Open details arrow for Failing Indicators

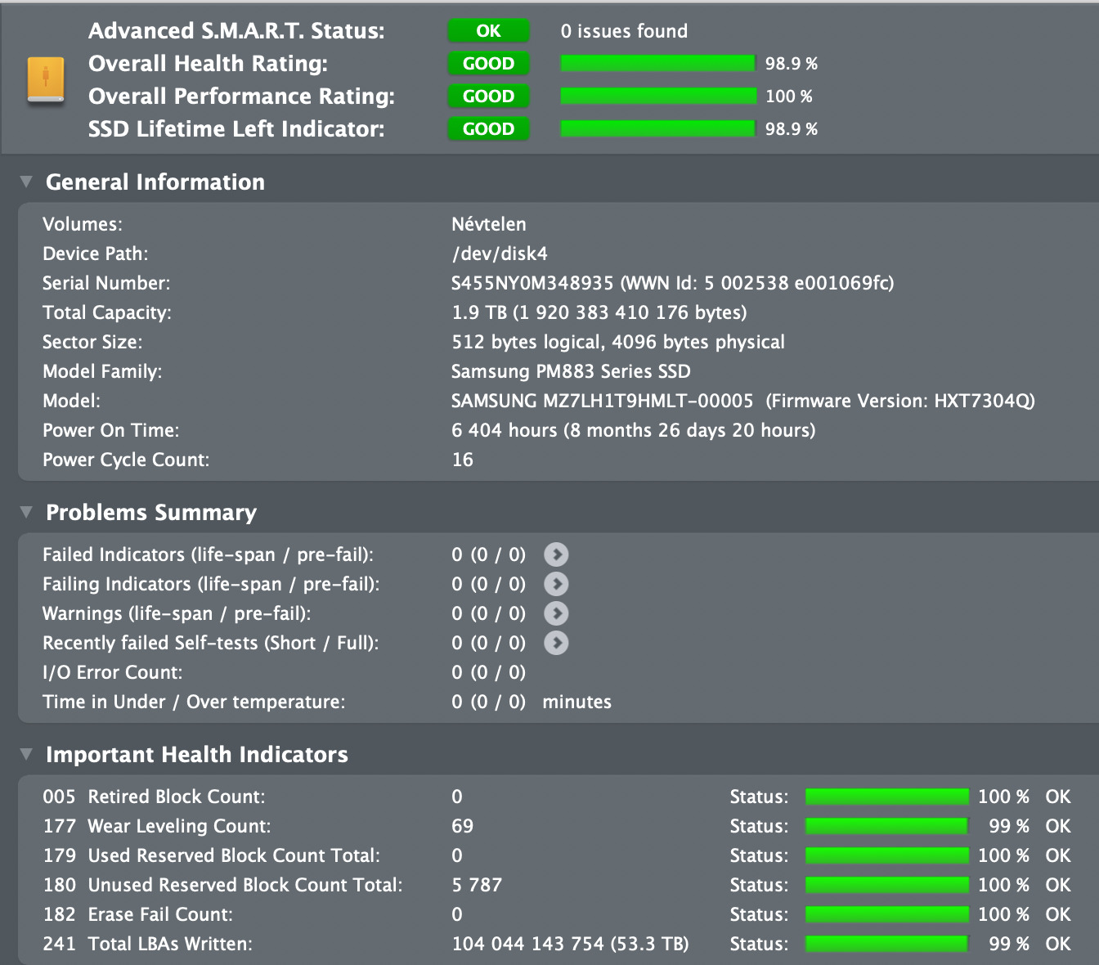(556, 584)
